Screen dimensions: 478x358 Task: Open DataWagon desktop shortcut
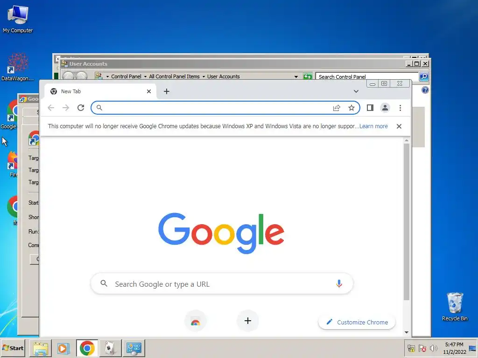point(18,67)
